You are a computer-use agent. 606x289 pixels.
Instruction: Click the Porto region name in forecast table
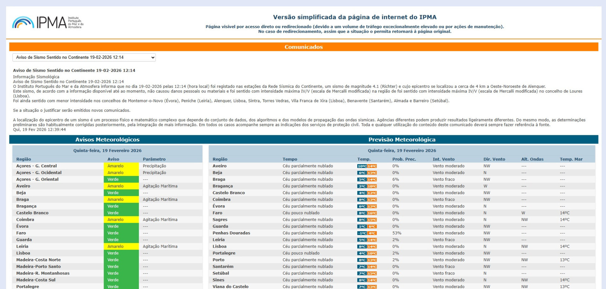click(218, 260)
